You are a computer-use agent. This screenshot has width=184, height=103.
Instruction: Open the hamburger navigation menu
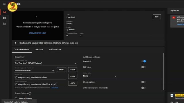point(4,4)
